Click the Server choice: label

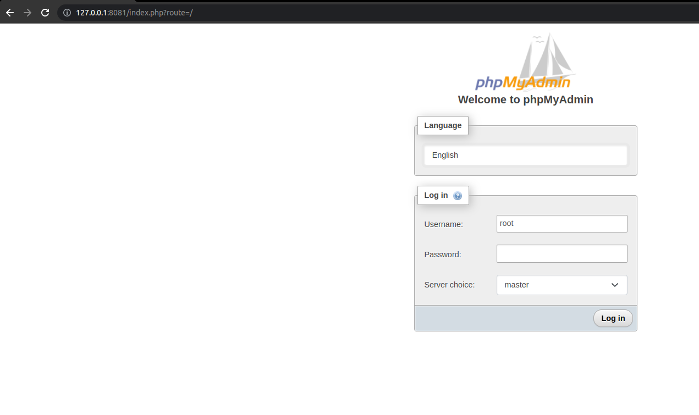[449, 285]
